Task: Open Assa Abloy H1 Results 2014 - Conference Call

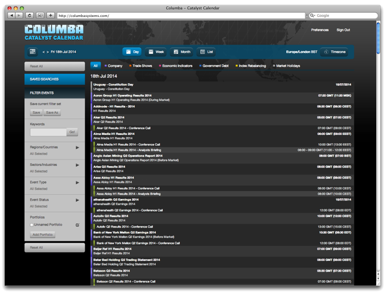Action: (x=224, y=188)
